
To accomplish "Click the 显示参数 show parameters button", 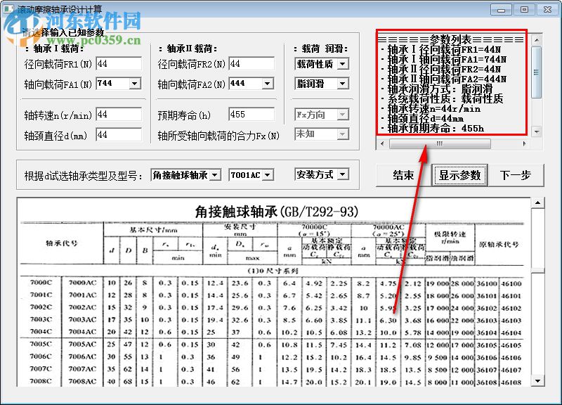I will click(x=460, y=175).
